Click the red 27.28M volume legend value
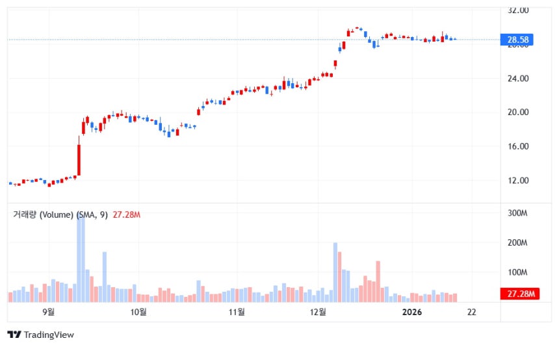 click(x=127, y=214)
